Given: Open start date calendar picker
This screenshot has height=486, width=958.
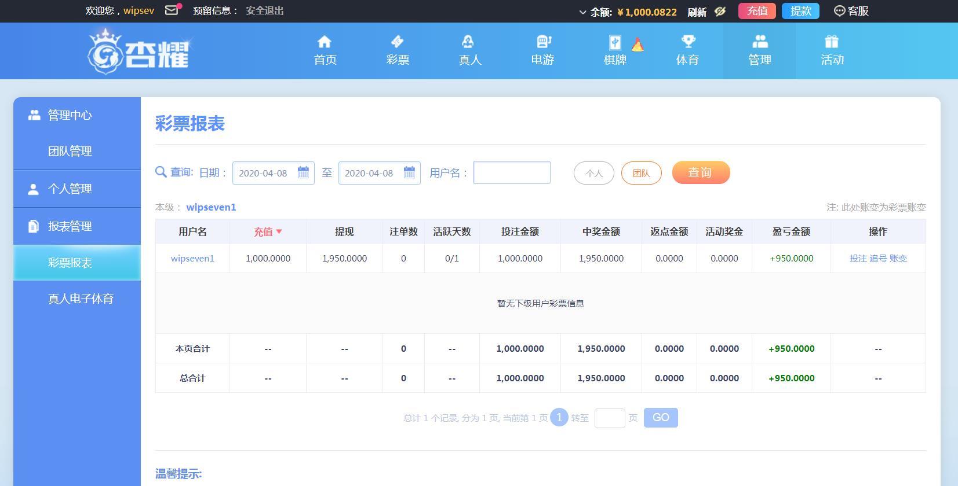Looking at the screenshot, I should (x=303, y=172).
